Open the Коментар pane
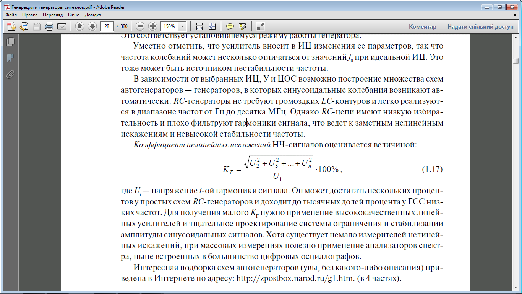Image resolution: width=522 pixels, height=294 pixels. (422, 27)
